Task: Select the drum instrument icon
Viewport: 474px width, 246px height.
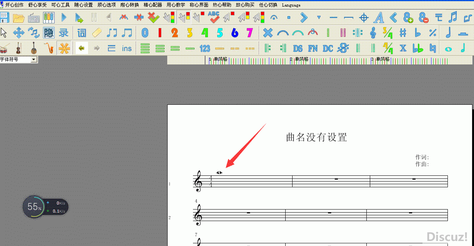Action: [x=4, y=48]
